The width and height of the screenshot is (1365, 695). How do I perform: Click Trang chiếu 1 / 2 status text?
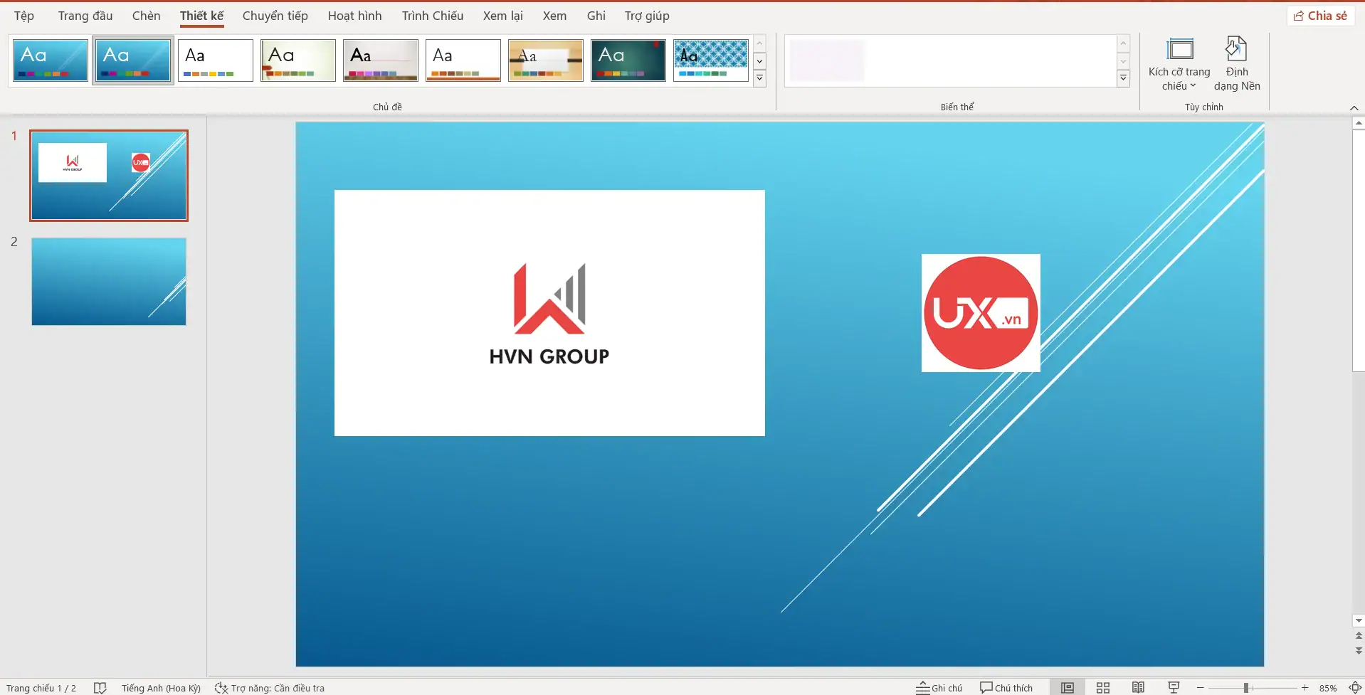click(41, 688)
